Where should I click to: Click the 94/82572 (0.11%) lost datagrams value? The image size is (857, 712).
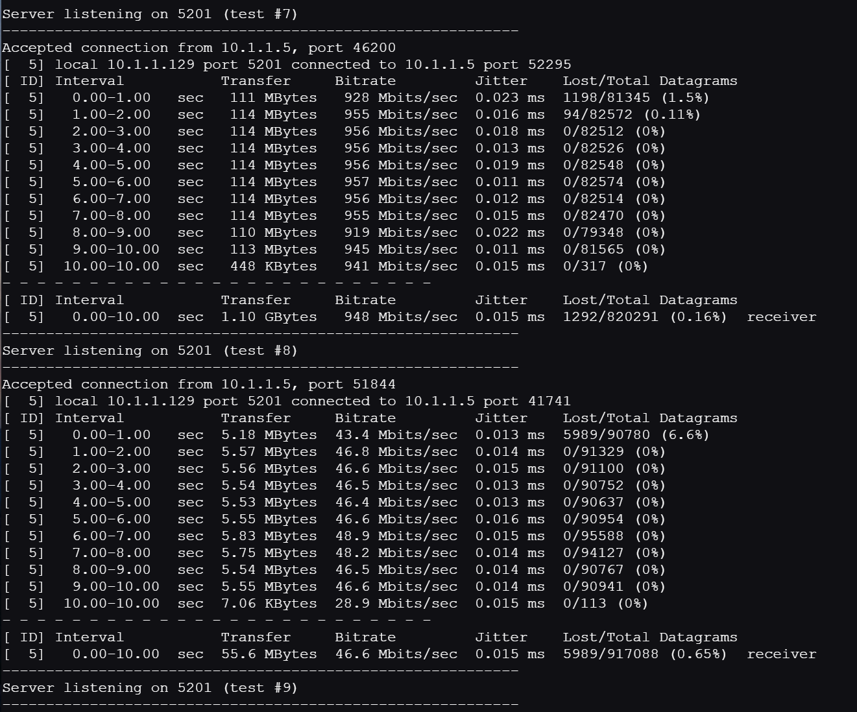(632, 115)
